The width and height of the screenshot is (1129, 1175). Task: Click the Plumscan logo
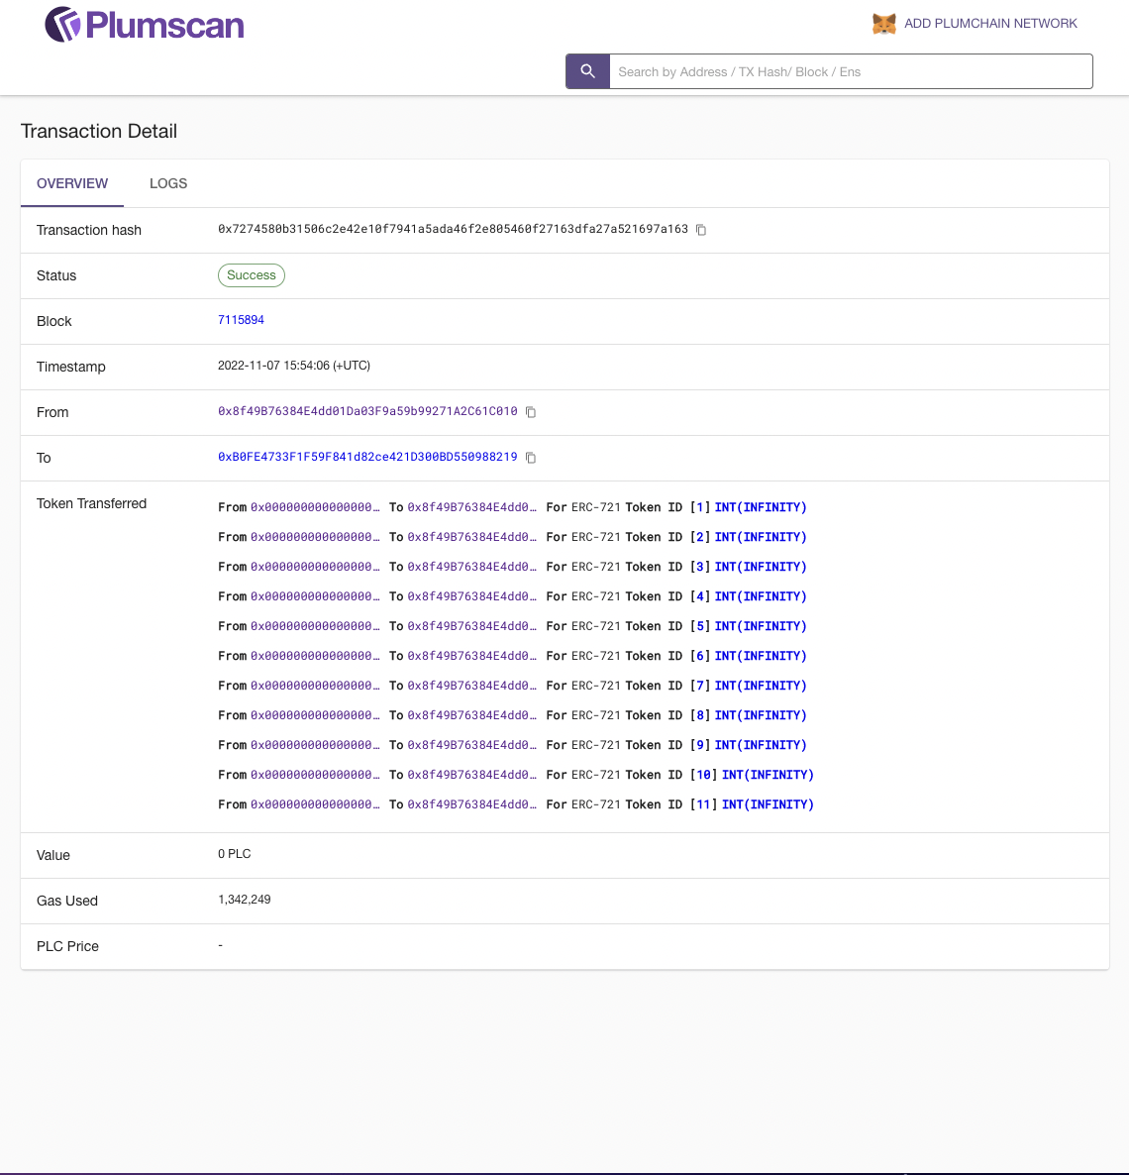[145, 25]
